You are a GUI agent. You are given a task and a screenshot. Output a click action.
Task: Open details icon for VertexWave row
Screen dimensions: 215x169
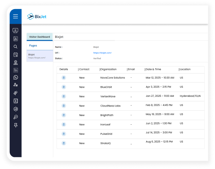pos(64,96)
